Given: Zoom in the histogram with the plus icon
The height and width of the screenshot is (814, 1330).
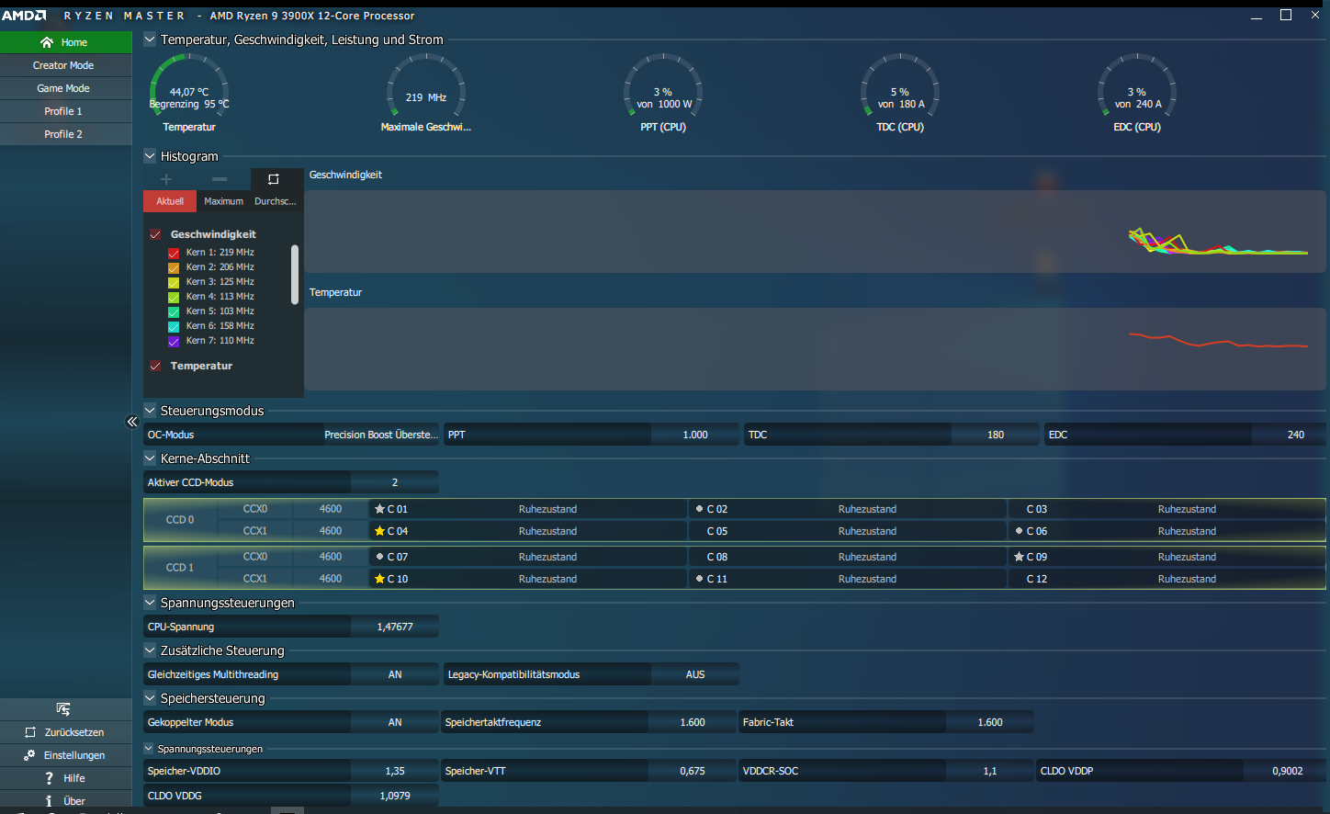Looking at the screenshot, I should pyautogui.click(x=166, y=179).
